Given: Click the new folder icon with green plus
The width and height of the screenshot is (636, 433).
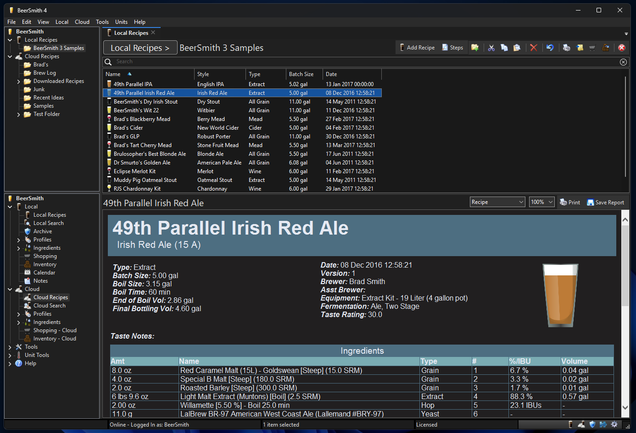Looking at the screenshot, I should [475, 48].
